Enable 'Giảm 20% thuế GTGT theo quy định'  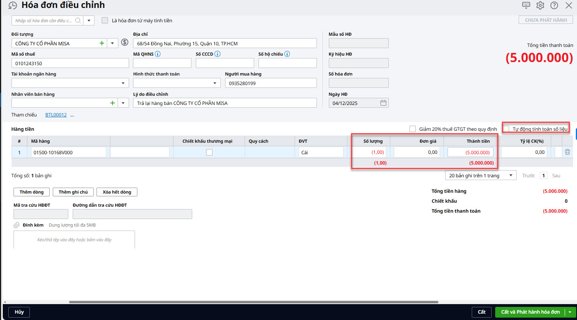click(413, 129)
